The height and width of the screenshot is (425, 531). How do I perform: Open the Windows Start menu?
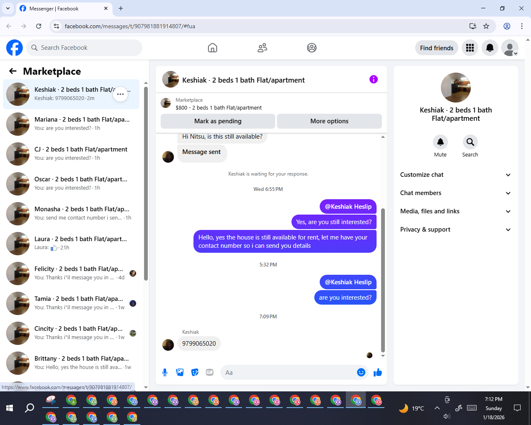(x=10, y=408)
